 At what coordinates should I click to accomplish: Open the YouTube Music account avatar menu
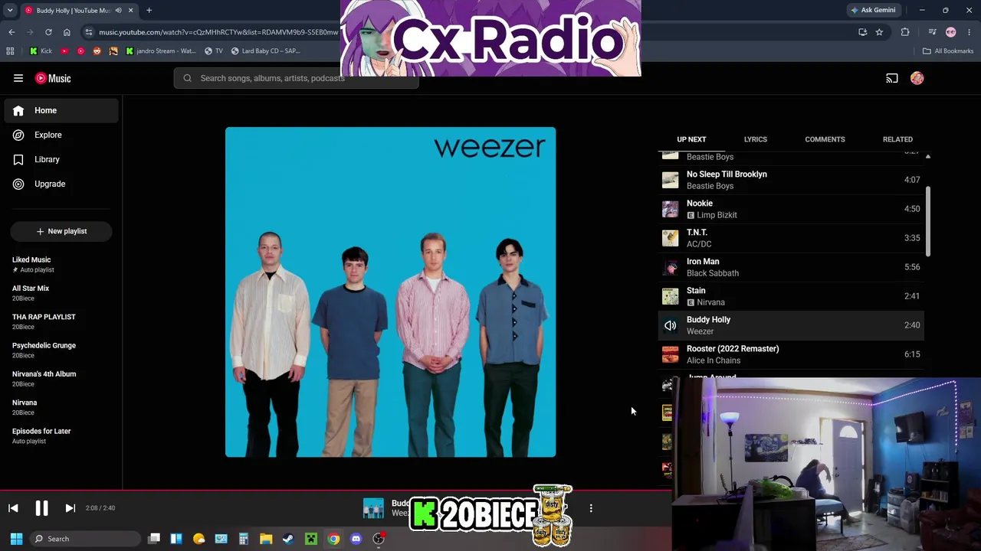(917, 78)
